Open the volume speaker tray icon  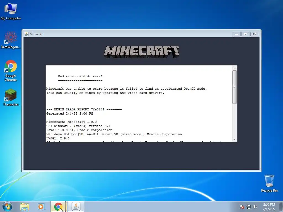coord(255,207)
